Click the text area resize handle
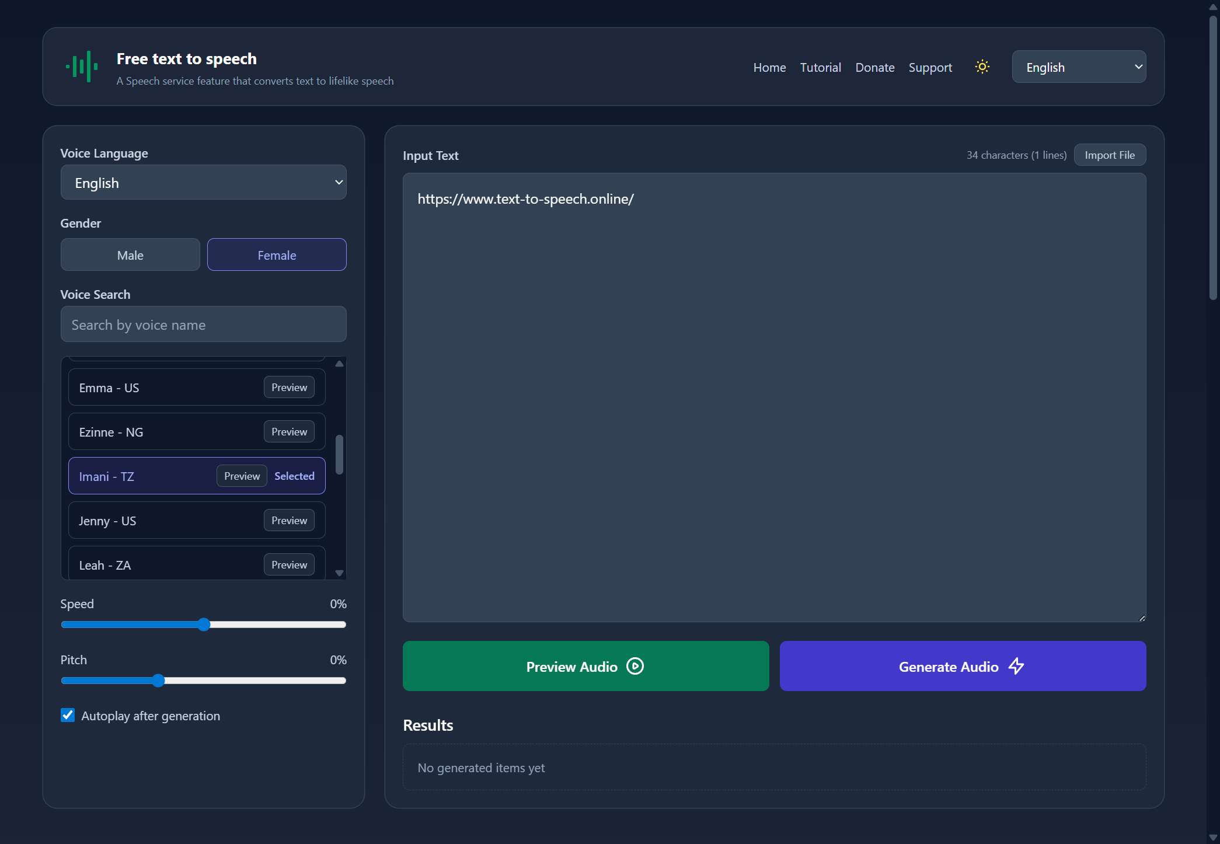This screenshot has height=844, width=1220. coord(1142,618)
